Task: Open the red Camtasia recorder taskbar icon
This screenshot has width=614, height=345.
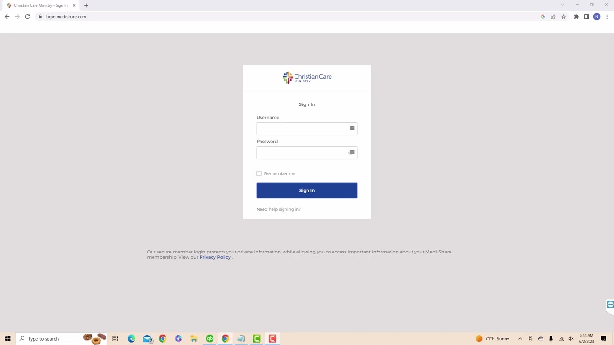Action: click(272, 339)
